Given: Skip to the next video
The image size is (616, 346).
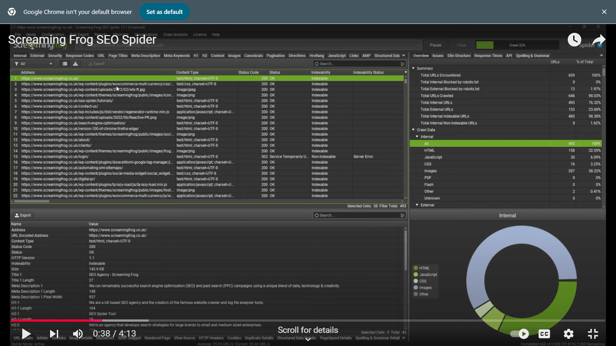Looking at the screenshot, I should (x=54, y=334).
